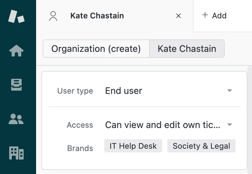Open the Organizations building icon
The width and height of the screenshot is (252, 174).
coord(16,153)
